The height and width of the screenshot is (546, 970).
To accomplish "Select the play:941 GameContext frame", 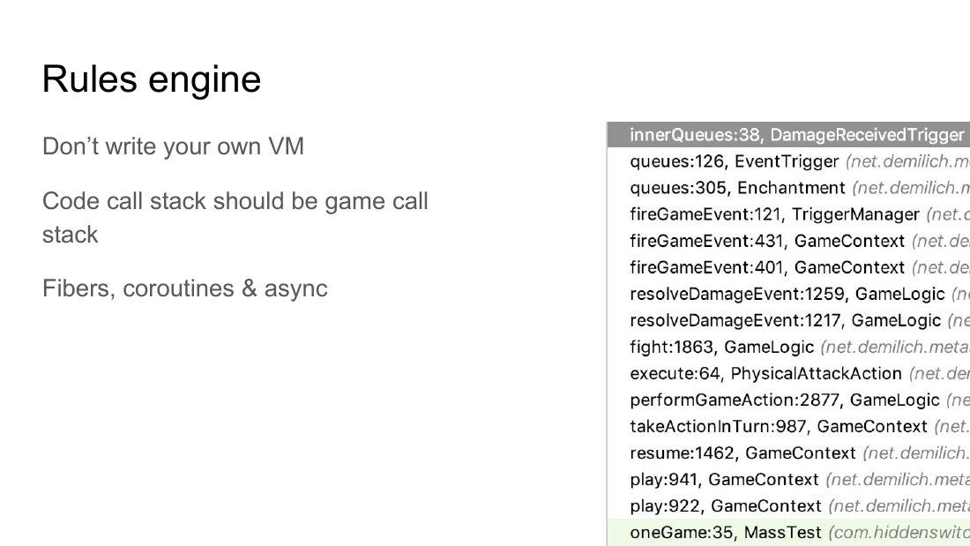I will 788,480.
